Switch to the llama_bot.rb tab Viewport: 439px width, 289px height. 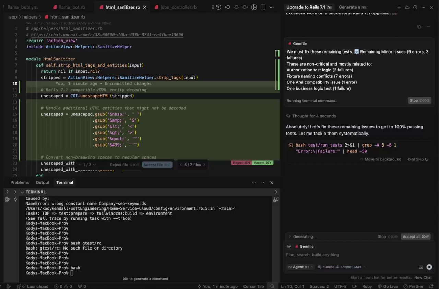pos(69,7)
